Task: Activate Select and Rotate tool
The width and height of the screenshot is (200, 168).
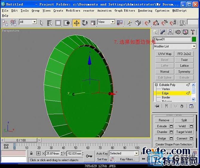Action: [x=85, y=23]
